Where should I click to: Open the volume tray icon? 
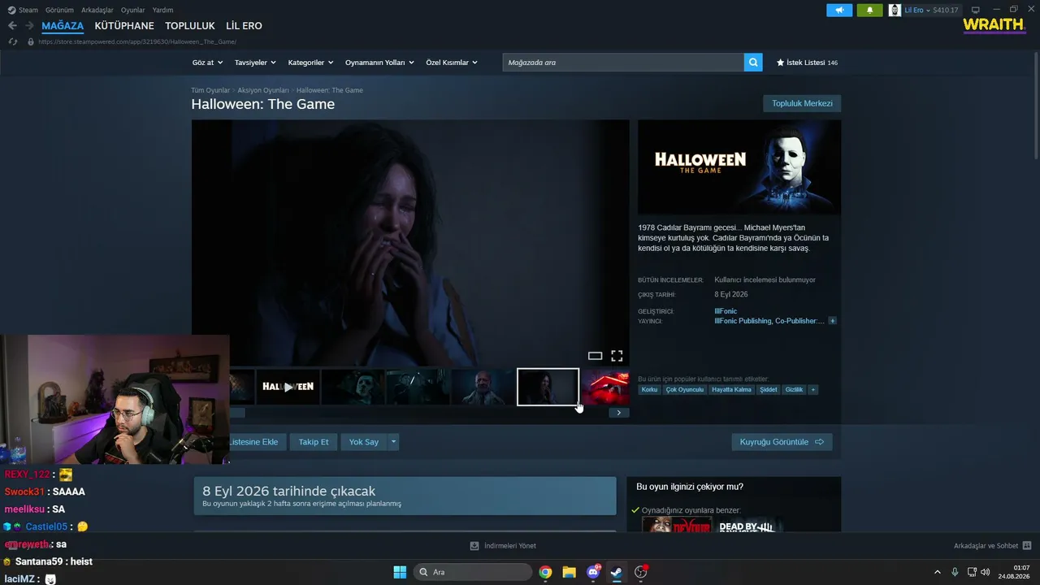pos(986,572)
